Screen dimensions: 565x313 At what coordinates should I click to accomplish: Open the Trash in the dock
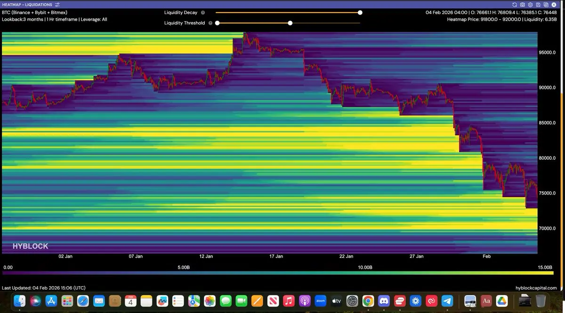click(x=541, y=301)
